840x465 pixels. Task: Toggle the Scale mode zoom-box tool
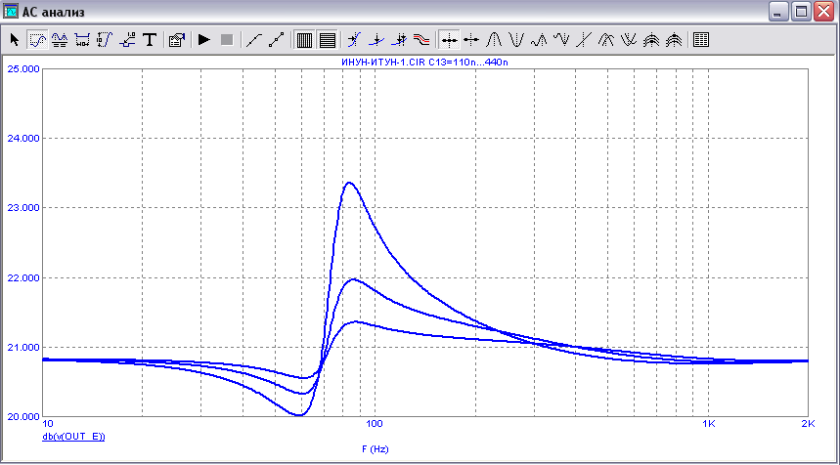(x=37, y=40)
